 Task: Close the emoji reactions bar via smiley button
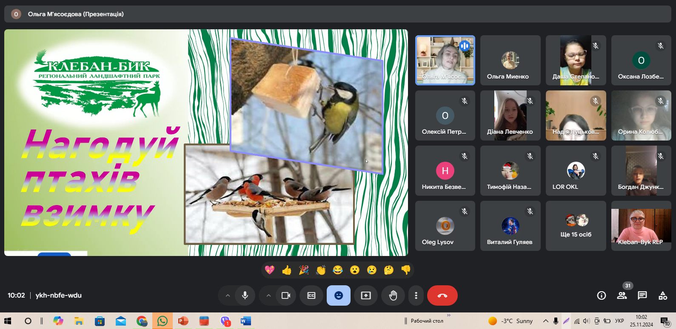click(x=339, y=295)
